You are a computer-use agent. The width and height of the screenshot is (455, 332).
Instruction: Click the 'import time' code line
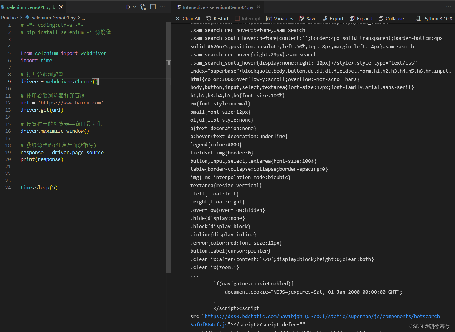click(x=36, y=60)
